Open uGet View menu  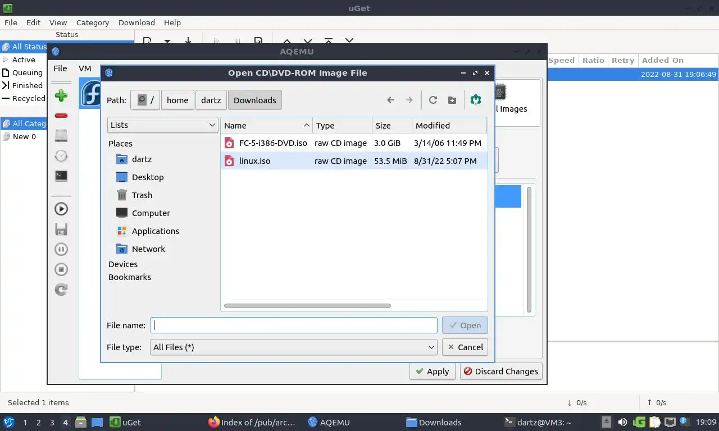(x=58, y=22)
